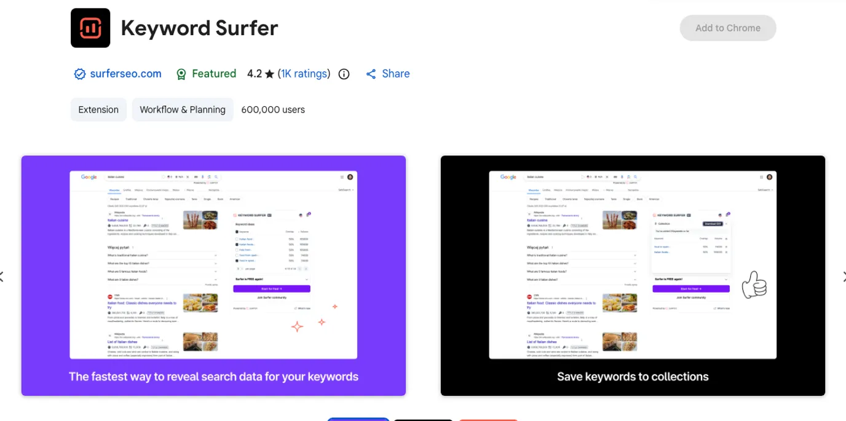This screenshot has height=421, width=846.
Task: Click the ratings info circle icon
Action: 344,74
